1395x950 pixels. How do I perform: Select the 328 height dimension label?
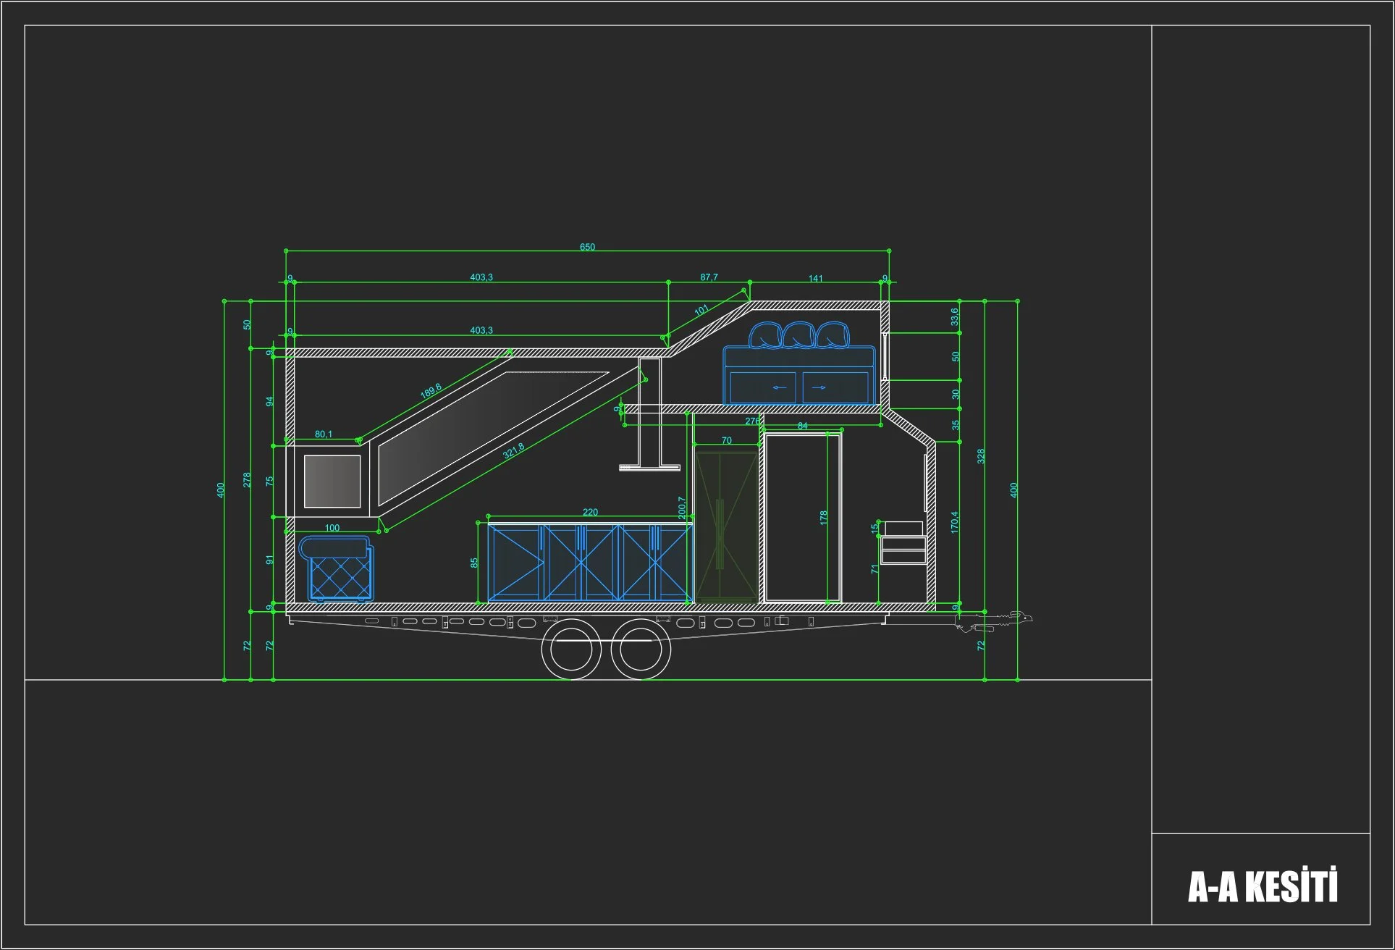pyautogui.click(x=981, y=456)
